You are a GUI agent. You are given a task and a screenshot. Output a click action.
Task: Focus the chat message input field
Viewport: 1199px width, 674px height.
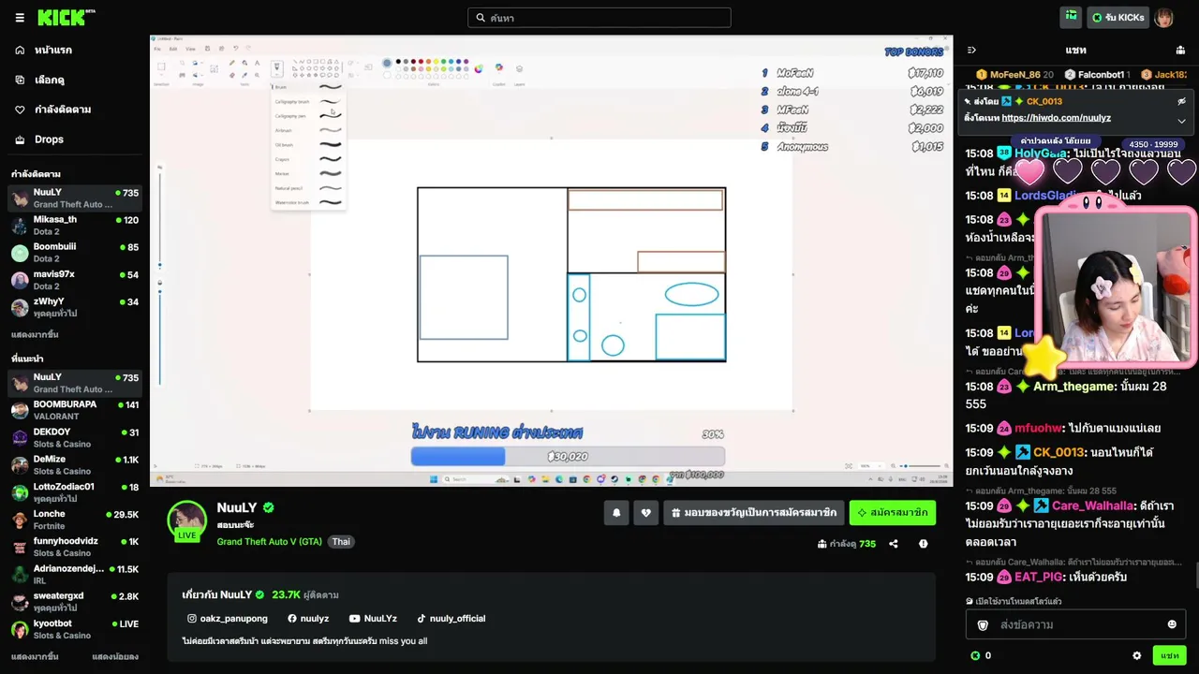1075,624
